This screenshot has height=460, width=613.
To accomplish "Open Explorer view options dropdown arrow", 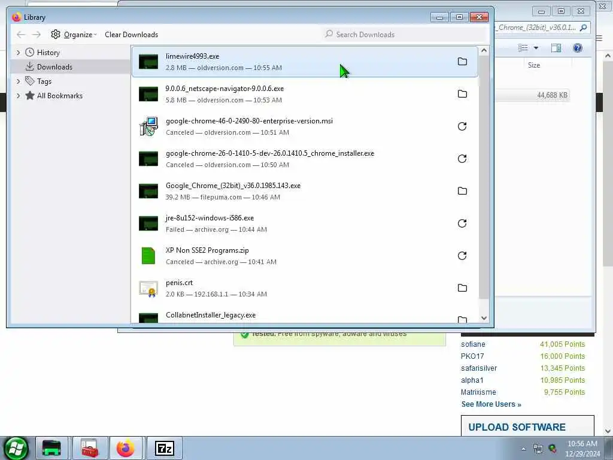I will (536, 48).
